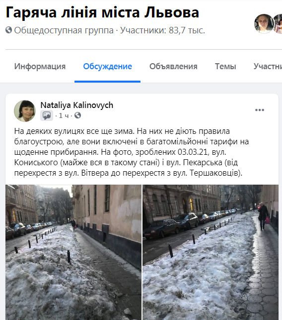Click the post text about вул. Кониського
This screenshot has height=320, width=282.
coord(132,152)
